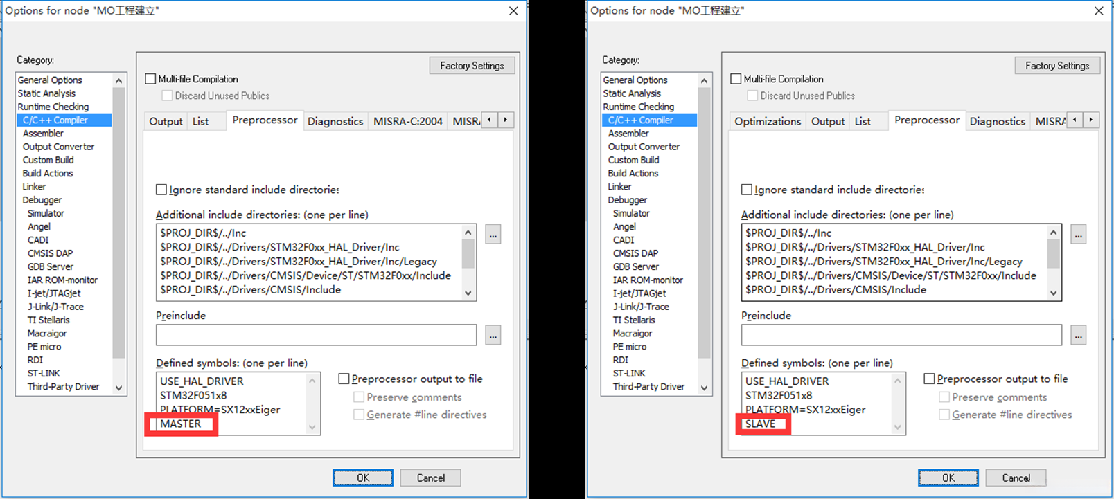The image size is (1114, 499).
Task: Select Static Analysis category in left dialog
Action: pyautogui.click(x=46, y=93)
